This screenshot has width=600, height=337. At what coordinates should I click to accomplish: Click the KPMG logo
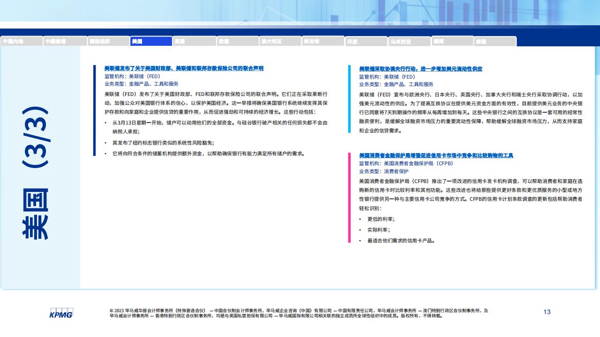(x=61, y=313)
